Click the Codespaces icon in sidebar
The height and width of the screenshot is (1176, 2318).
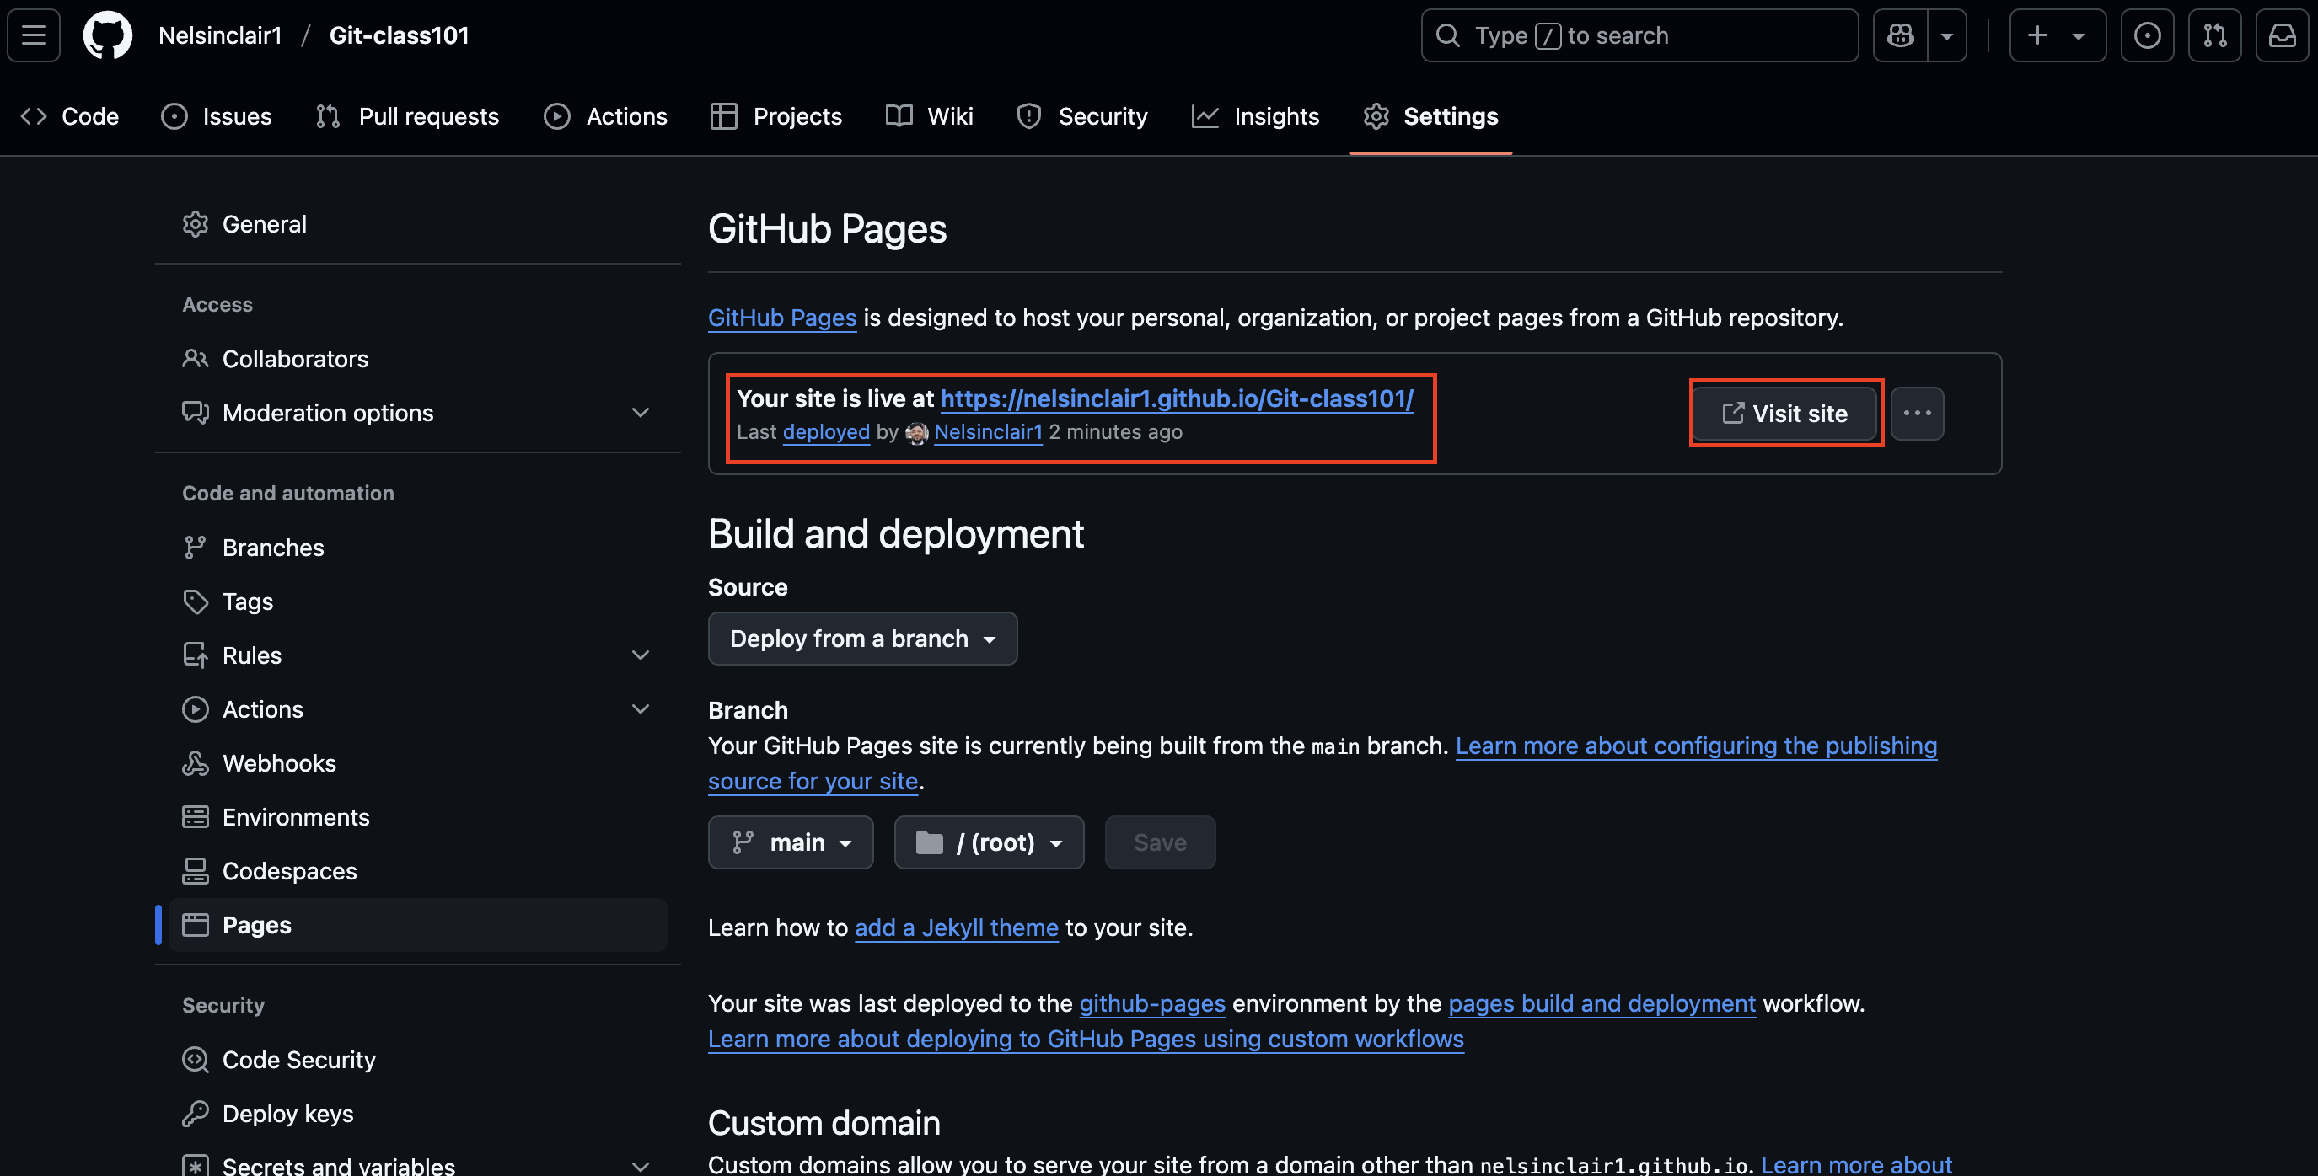196,871
